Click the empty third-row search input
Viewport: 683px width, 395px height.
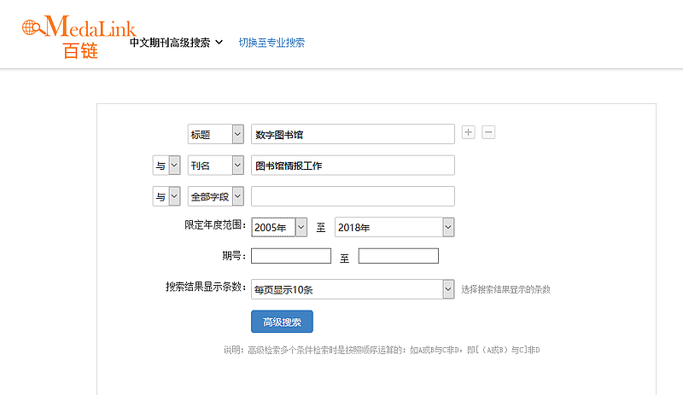pos(353,196)
